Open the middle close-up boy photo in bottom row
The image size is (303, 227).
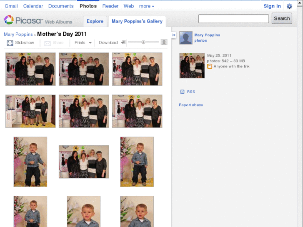point(84,211)
